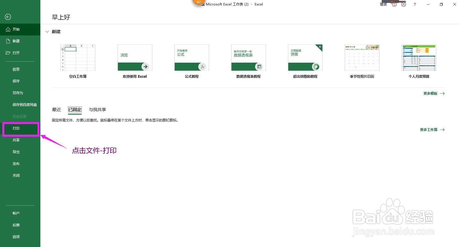Image resolution: width=459 pixels, height=247 pixels.
Task: Open the 开始 home page in sidebar
Action: tap(20, 29)
